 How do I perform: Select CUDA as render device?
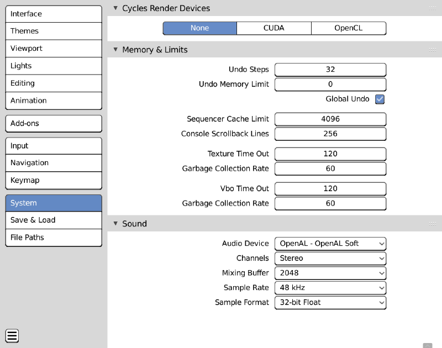click(x=274, y=28)
